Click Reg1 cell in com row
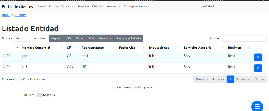The height and width of the screenshot is (111, 269). [232, 56]
